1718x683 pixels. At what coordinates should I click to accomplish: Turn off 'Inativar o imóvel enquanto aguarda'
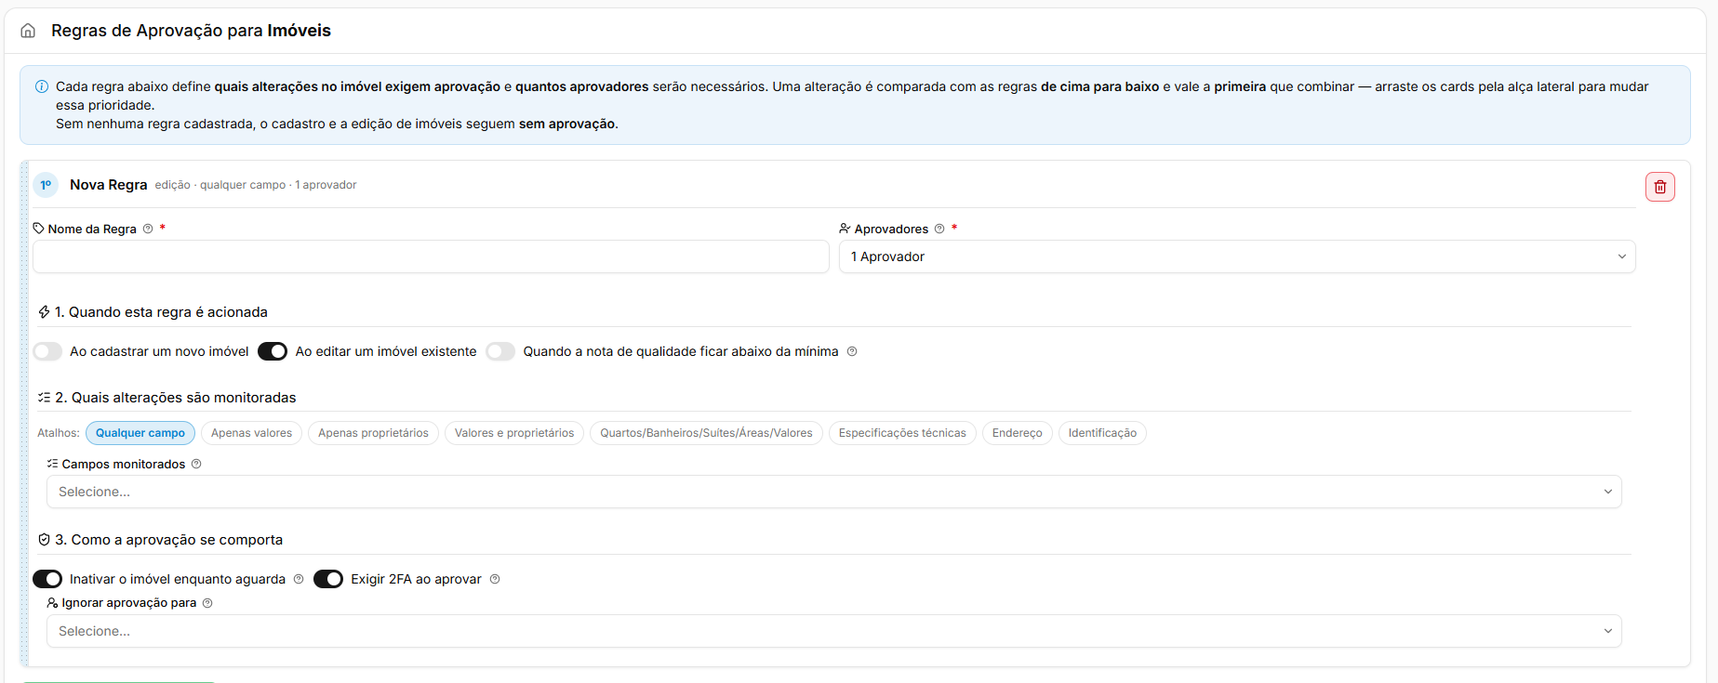coord(47,579)
